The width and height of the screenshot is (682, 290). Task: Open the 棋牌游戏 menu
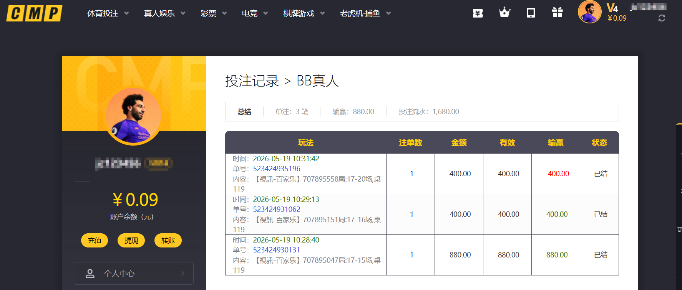(x=299, y=13)
